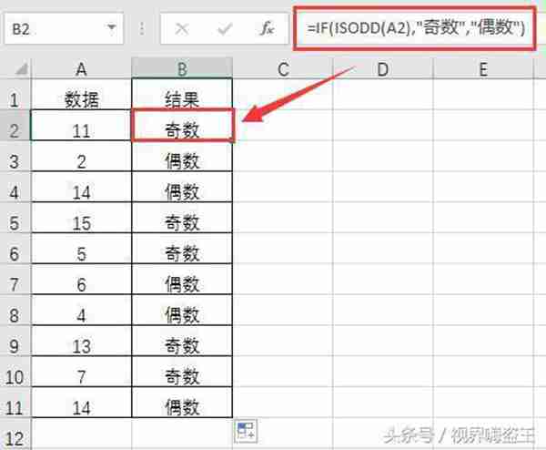The height and width of the screenshot is (450, 546).
Task: Click the formula bar resize dots handle
Action: tap(142, 29)
